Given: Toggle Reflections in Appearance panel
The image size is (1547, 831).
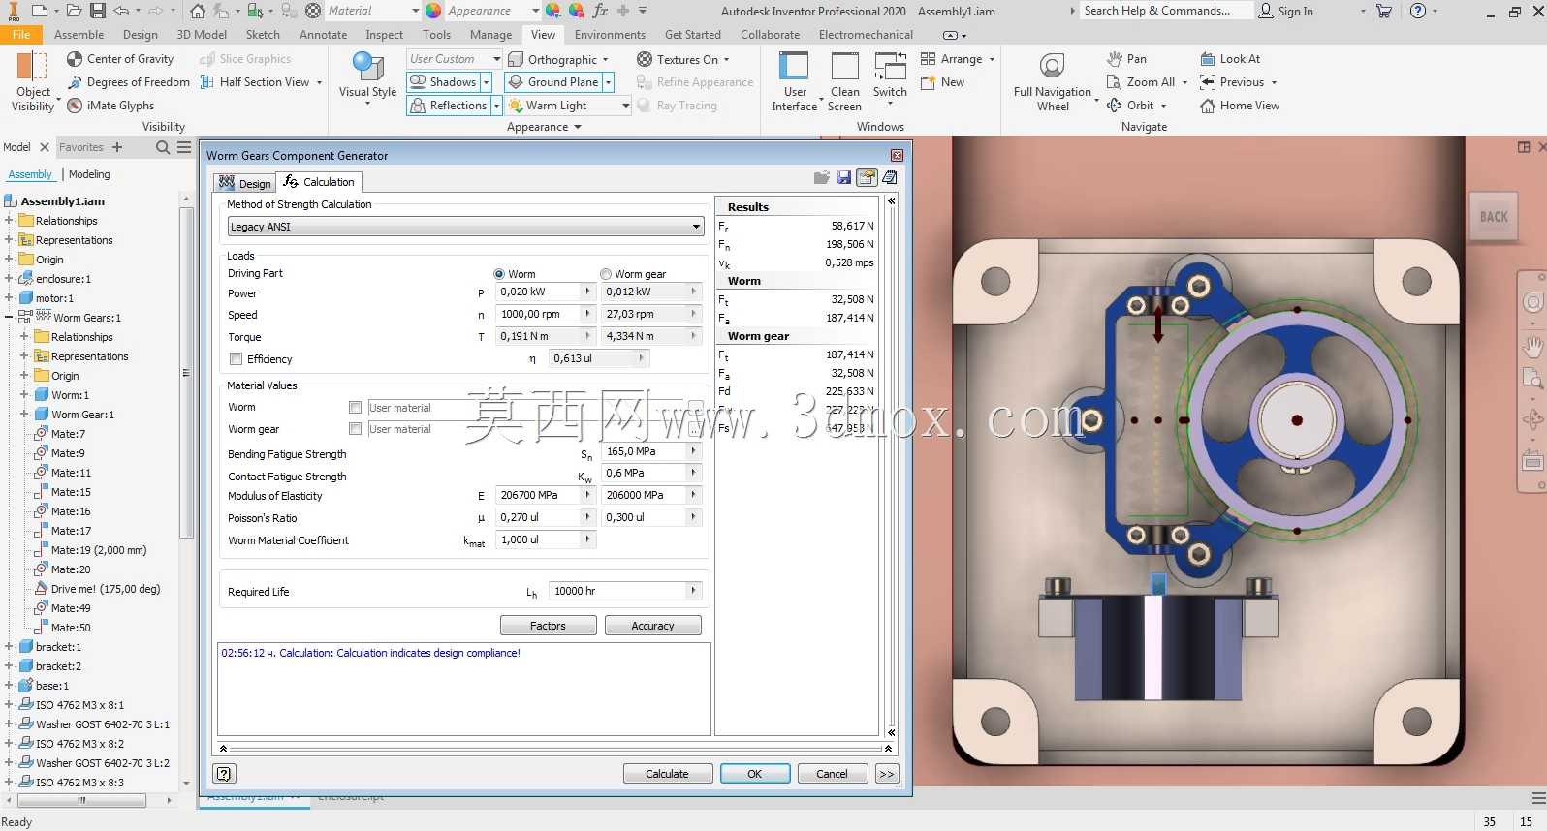Looking at the screenshot, I should pos(449,106).
